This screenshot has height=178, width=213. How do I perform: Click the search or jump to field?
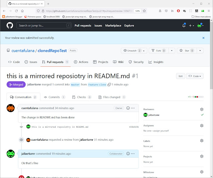point(44,25)
